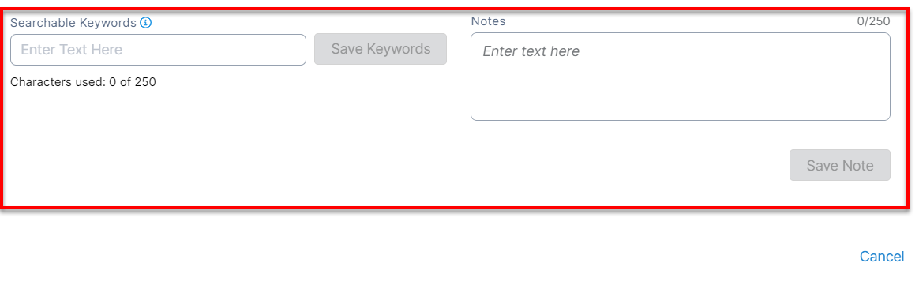Click the Notes label
919x289 pixels.
(488, 21)
